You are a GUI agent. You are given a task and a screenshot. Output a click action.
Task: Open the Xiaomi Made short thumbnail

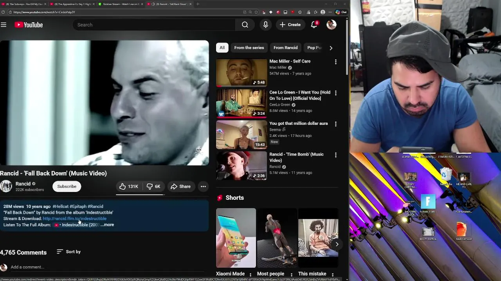[x=236, y=238]
